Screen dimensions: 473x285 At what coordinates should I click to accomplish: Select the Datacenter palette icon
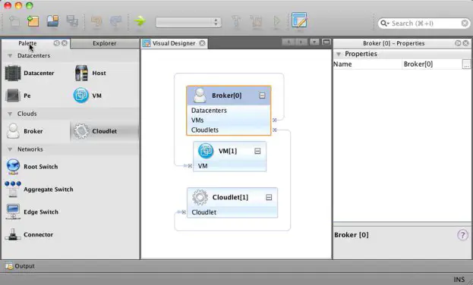click(13, 73)
